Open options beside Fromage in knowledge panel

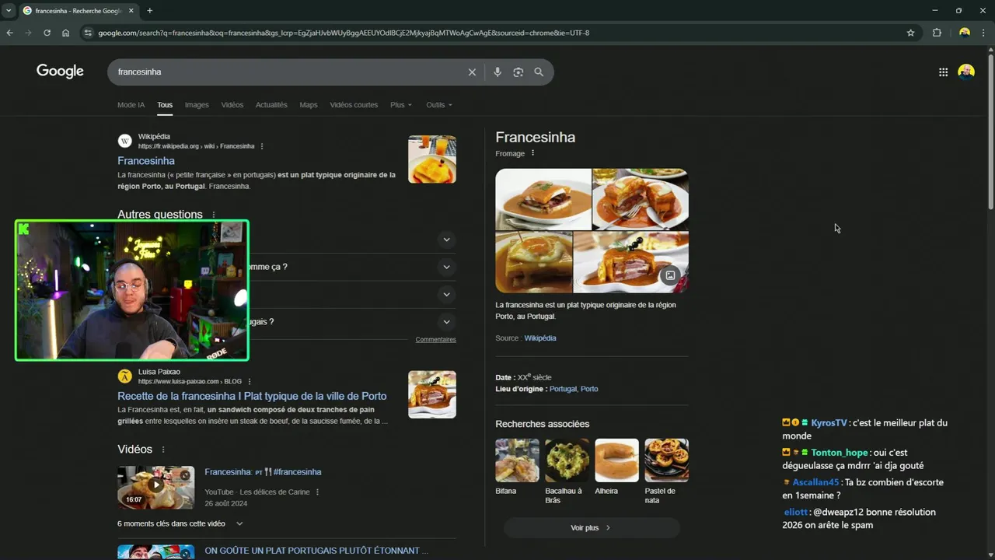pyautogui.click(x=532, y=153)
